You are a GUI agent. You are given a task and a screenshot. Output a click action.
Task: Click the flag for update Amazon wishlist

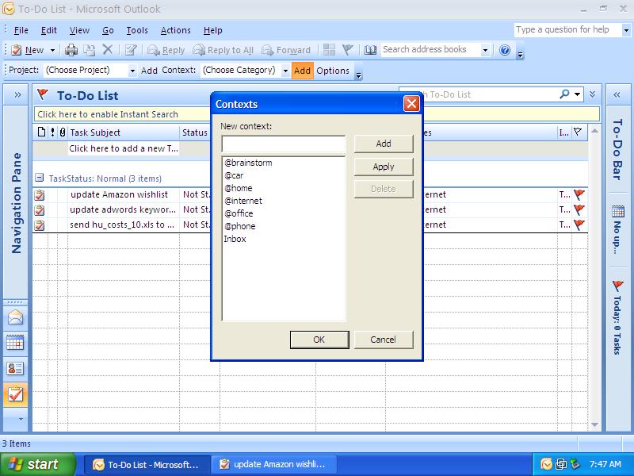pos(579,194)
